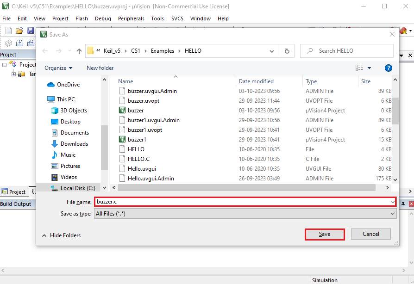Click the kill-breakpoints red circles icon
This screenshot has width=414, height=284.
(x=403, y=31)
